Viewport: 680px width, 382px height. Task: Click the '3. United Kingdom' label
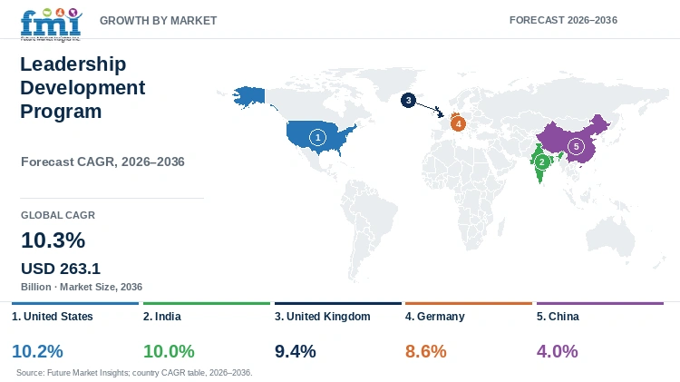(322, 317)
